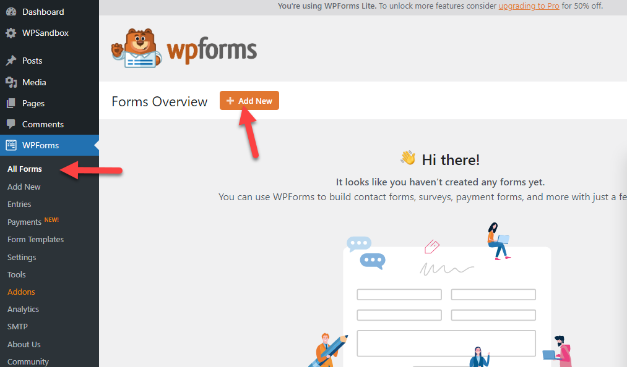Open the Community submenu item
Screen dimensions: 627x367
[28, 361]
